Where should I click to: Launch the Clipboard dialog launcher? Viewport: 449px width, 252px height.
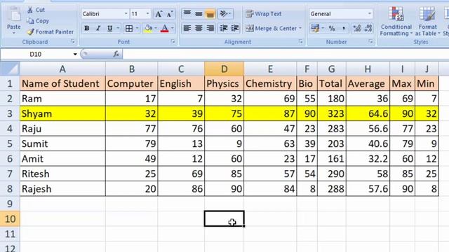click(73, 42)
